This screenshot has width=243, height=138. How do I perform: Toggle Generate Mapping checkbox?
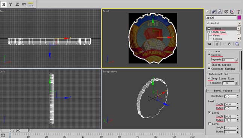(209, 68)
